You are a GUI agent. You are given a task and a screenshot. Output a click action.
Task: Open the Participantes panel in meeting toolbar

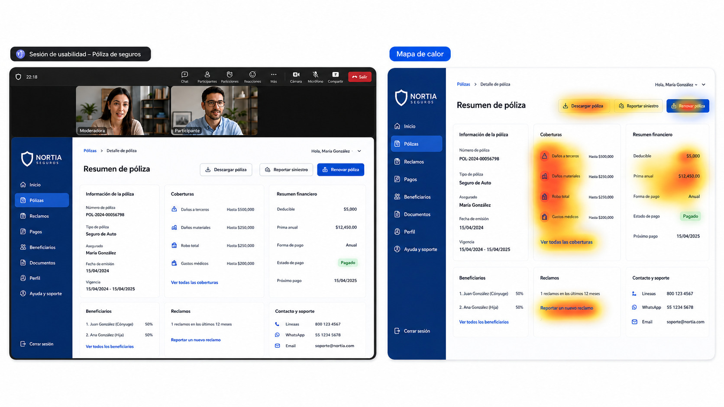click(x=207, y=77)
